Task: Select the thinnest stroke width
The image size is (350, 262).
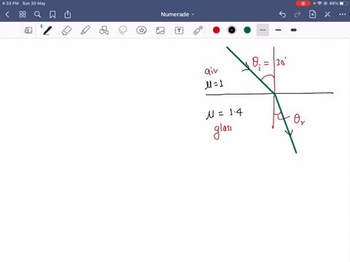Action: tap(262, 30)
